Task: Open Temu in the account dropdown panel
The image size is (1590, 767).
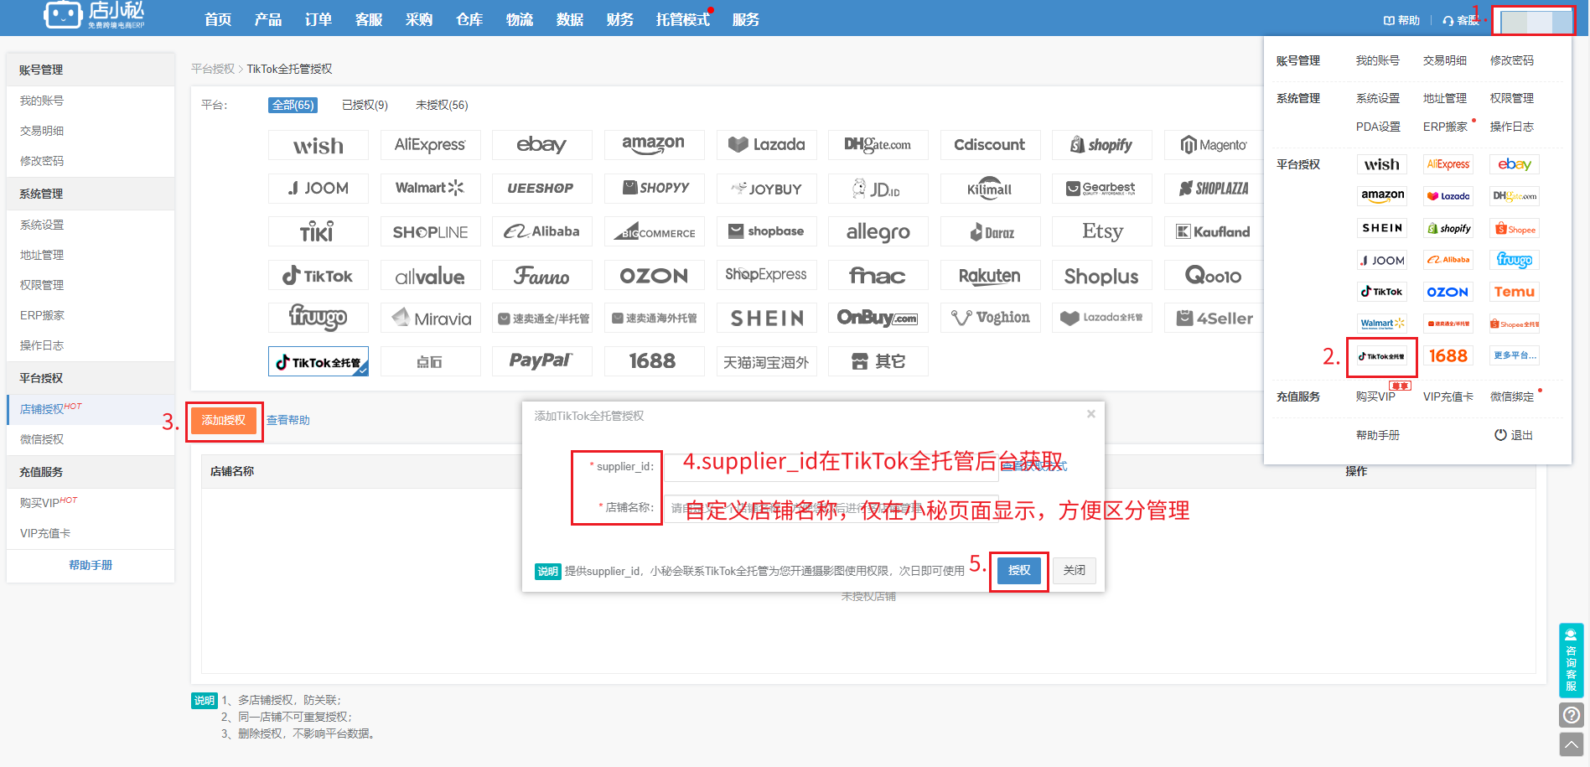Action: pyautogui.click(x=1515, y=292)
